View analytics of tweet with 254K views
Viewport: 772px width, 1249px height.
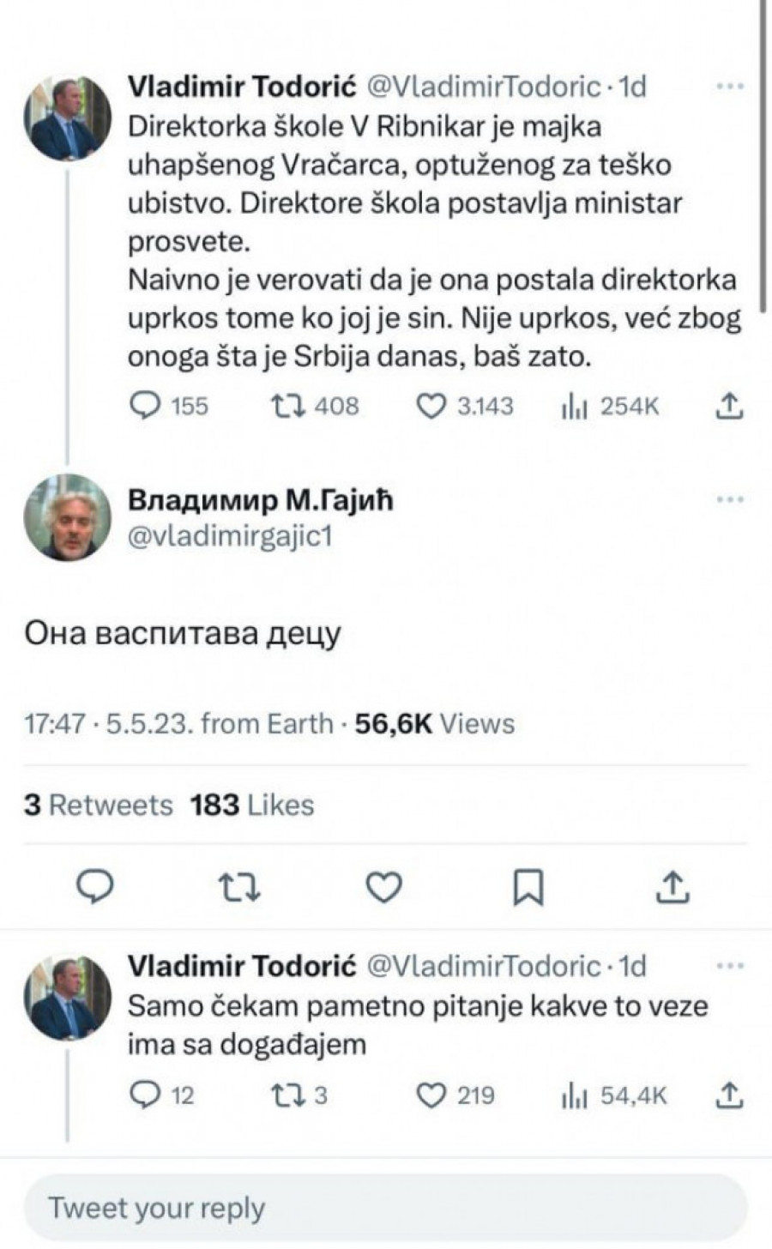(x=573, y=407)
